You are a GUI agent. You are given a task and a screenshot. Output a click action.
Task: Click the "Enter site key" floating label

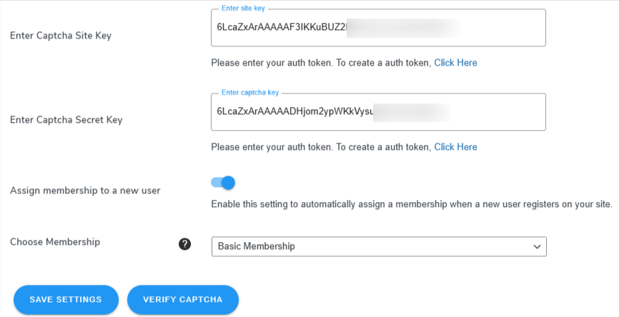243,9
